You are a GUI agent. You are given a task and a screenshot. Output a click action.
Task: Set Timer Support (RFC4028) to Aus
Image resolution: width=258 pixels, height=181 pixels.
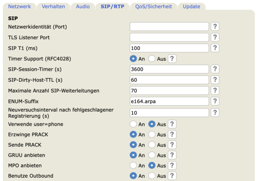pyautogui.click(x=152, y=59)
